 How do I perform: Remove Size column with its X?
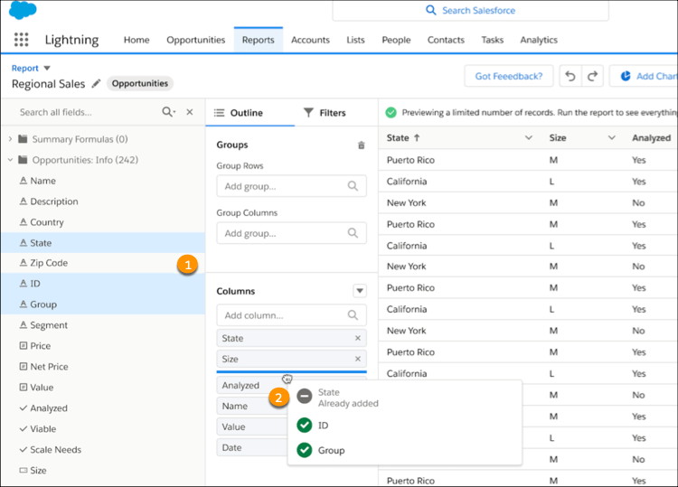click(x=358, y=359)
